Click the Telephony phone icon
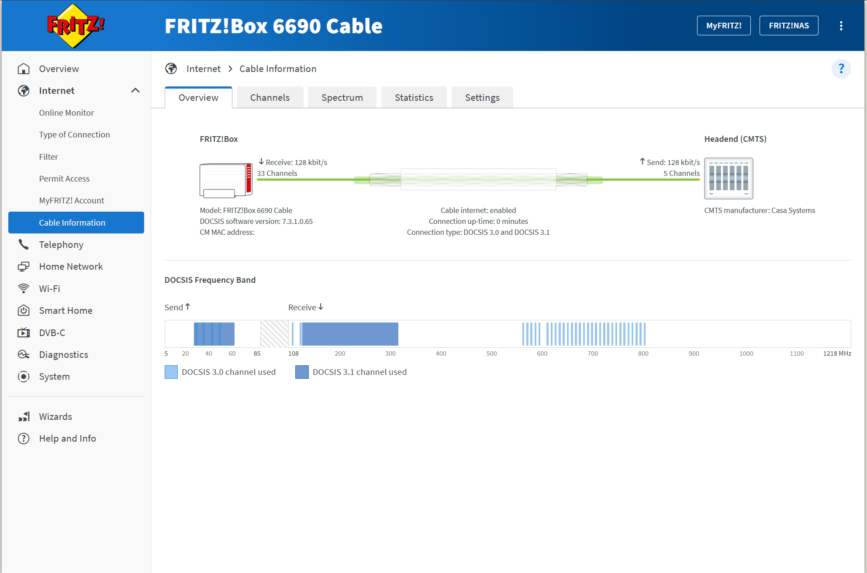This screenshot has width=867, height=573. [x=24, y=245]
